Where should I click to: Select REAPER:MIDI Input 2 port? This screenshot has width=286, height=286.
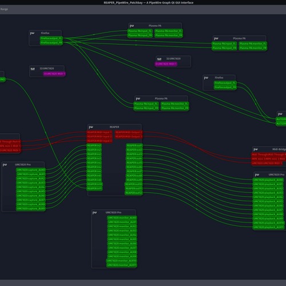tap(100, 137)
